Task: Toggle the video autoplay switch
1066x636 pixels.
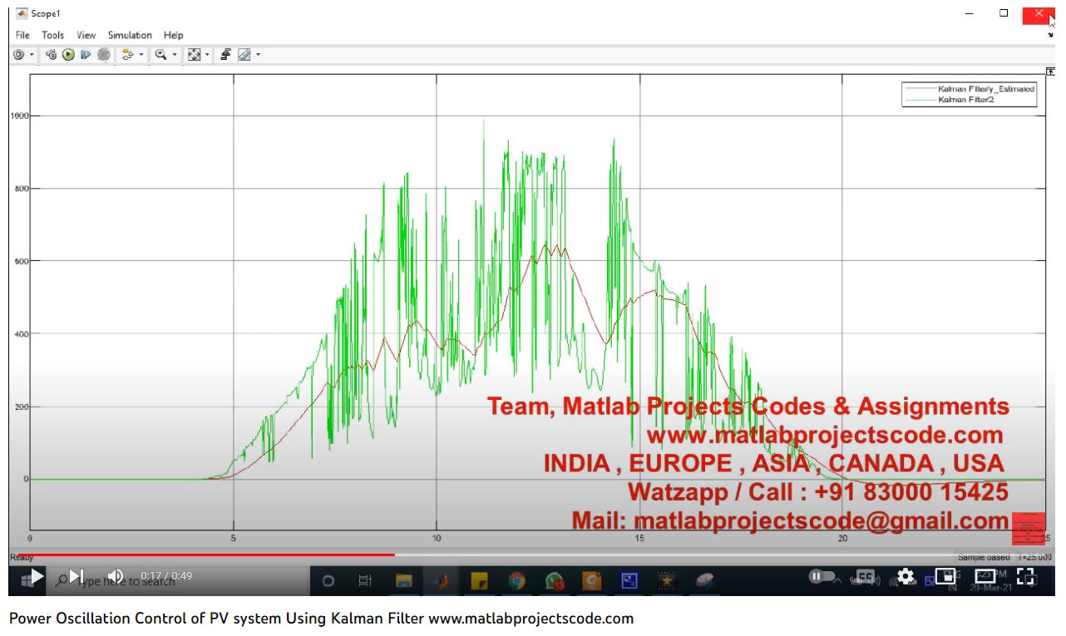Action: (822, 575)
